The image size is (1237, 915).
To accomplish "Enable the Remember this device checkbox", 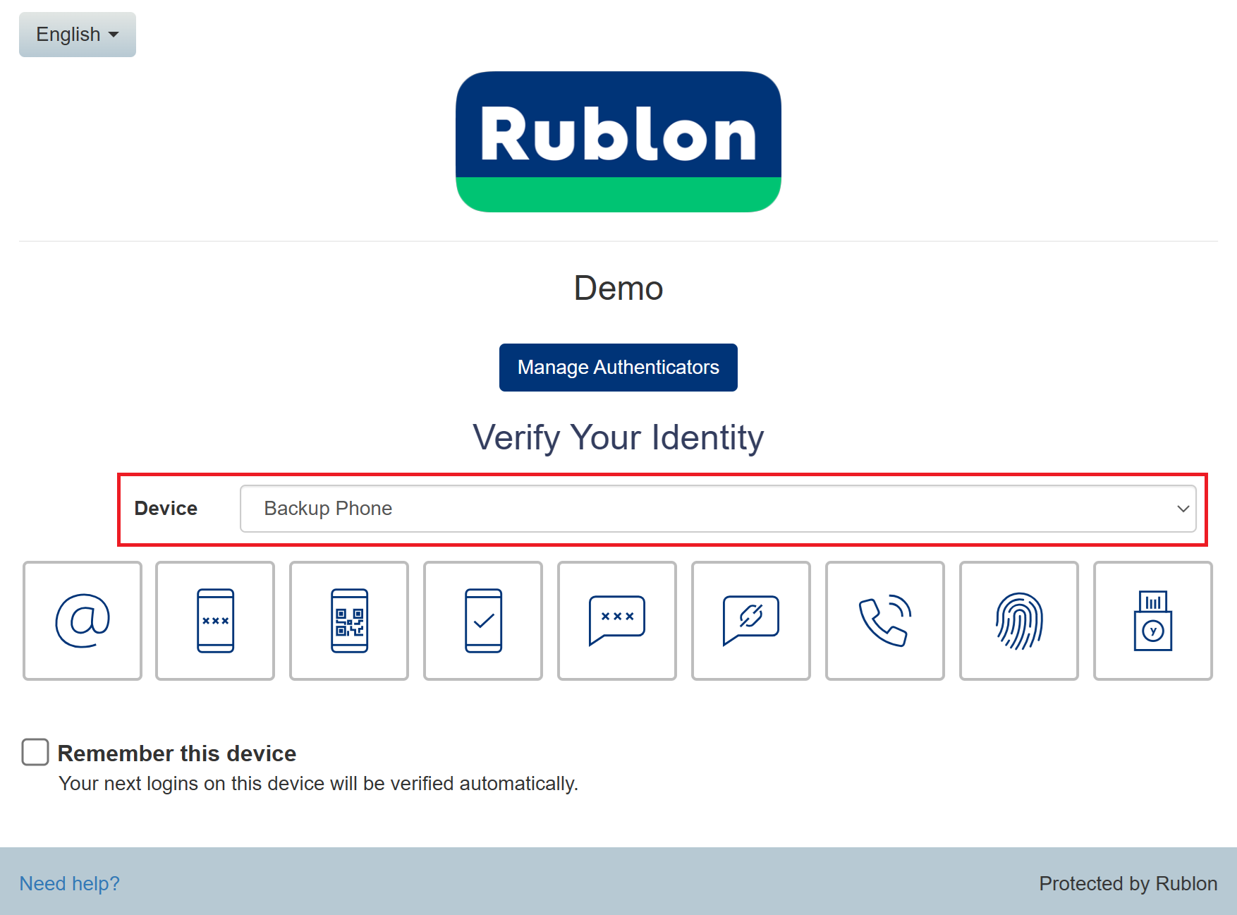I will pyautogui.click(x=35, y=752).
